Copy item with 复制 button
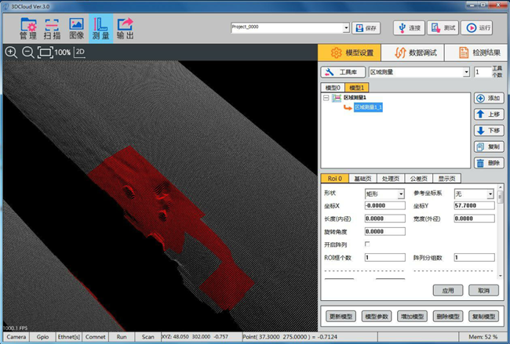 489,147
